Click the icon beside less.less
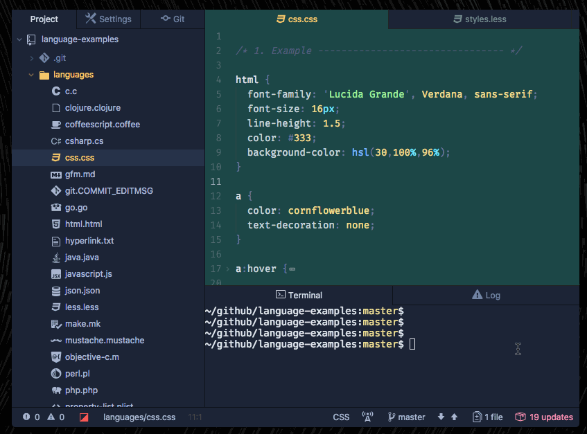Viewport: 587px width, 434px height. click(x=56, y=307)
